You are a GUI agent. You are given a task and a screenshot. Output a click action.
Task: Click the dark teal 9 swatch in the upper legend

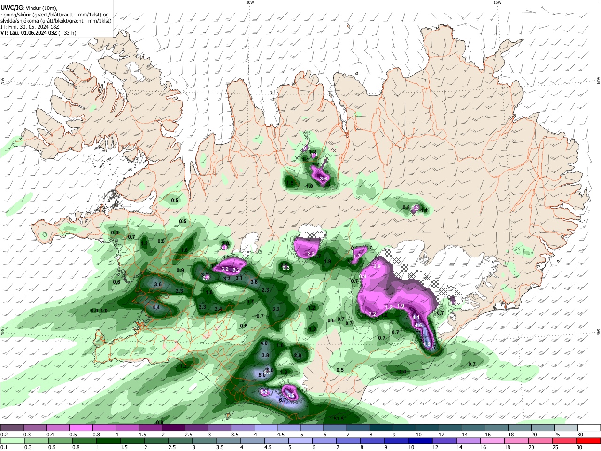404,428
